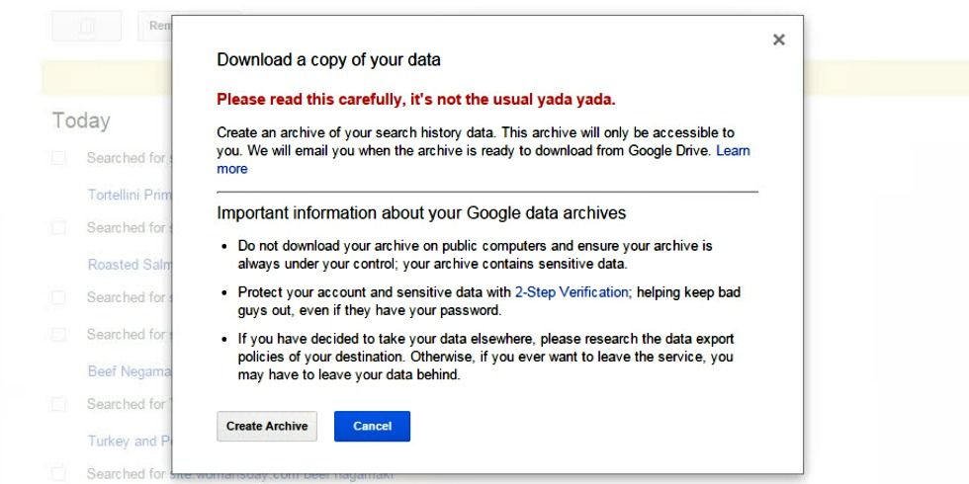The image size is (969, 484).
Task: Tick checkbox of search directly below Roasted Salm
Action: point(58,297)
